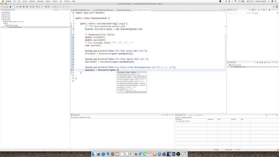Place cursor on the 'char operator;' line
Viewport: 279px width, 157px height.
click(x=93, y=45)
